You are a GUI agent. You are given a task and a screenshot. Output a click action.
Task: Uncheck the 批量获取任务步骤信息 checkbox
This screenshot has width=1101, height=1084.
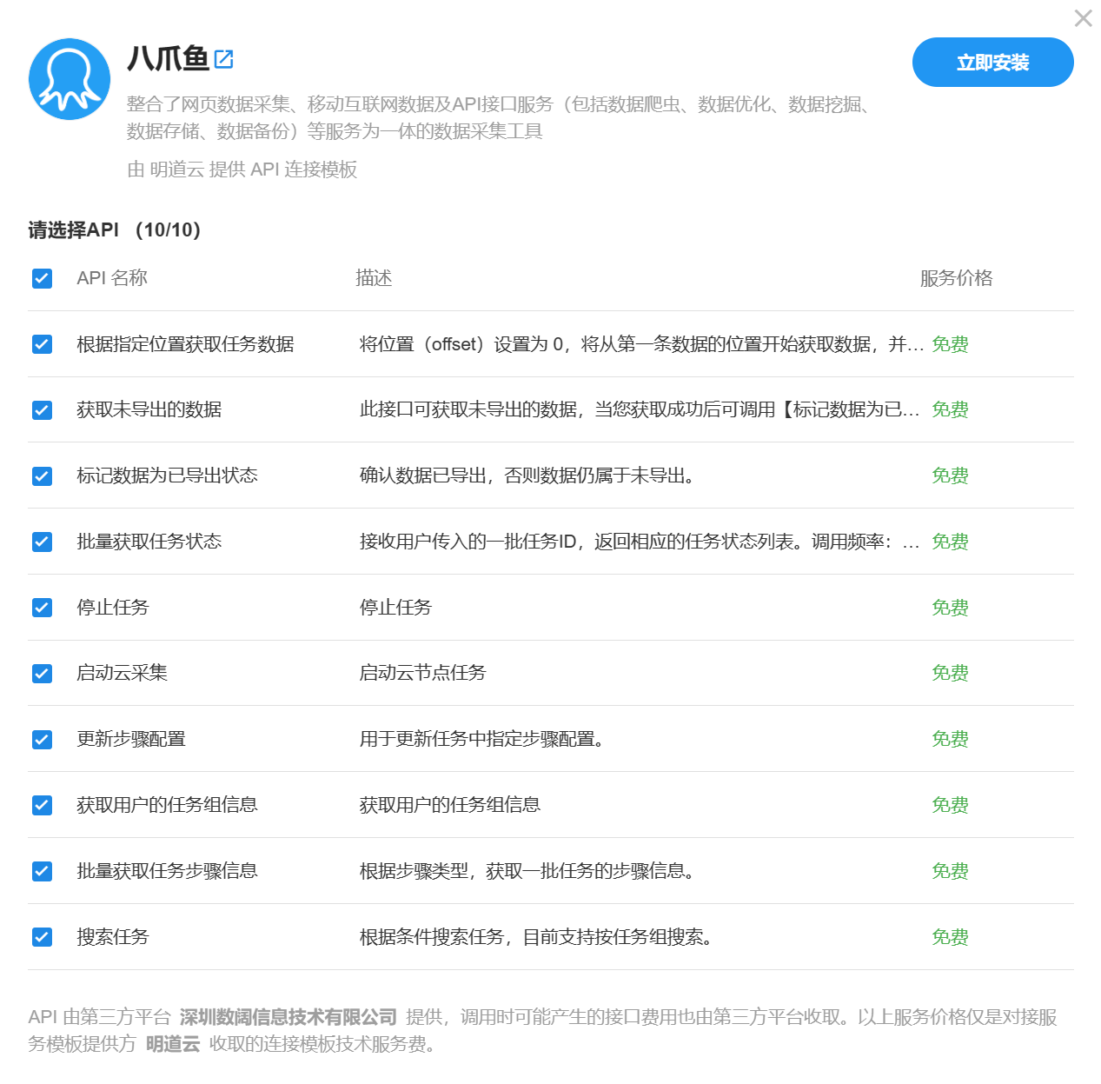pos(42,871)
